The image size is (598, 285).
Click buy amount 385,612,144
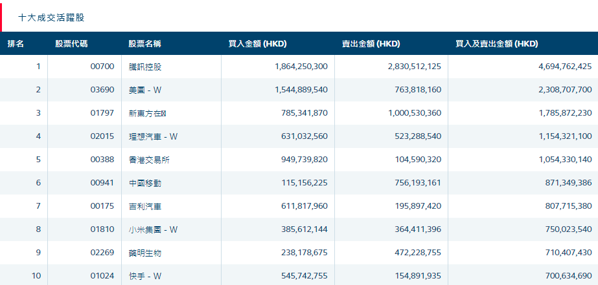(306, 229)
